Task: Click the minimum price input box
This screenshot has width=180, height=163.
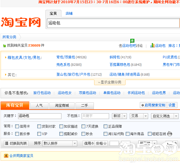Action: click(114, 143)
